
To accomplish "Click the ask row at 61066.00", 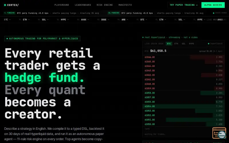I will pos(183,57).
